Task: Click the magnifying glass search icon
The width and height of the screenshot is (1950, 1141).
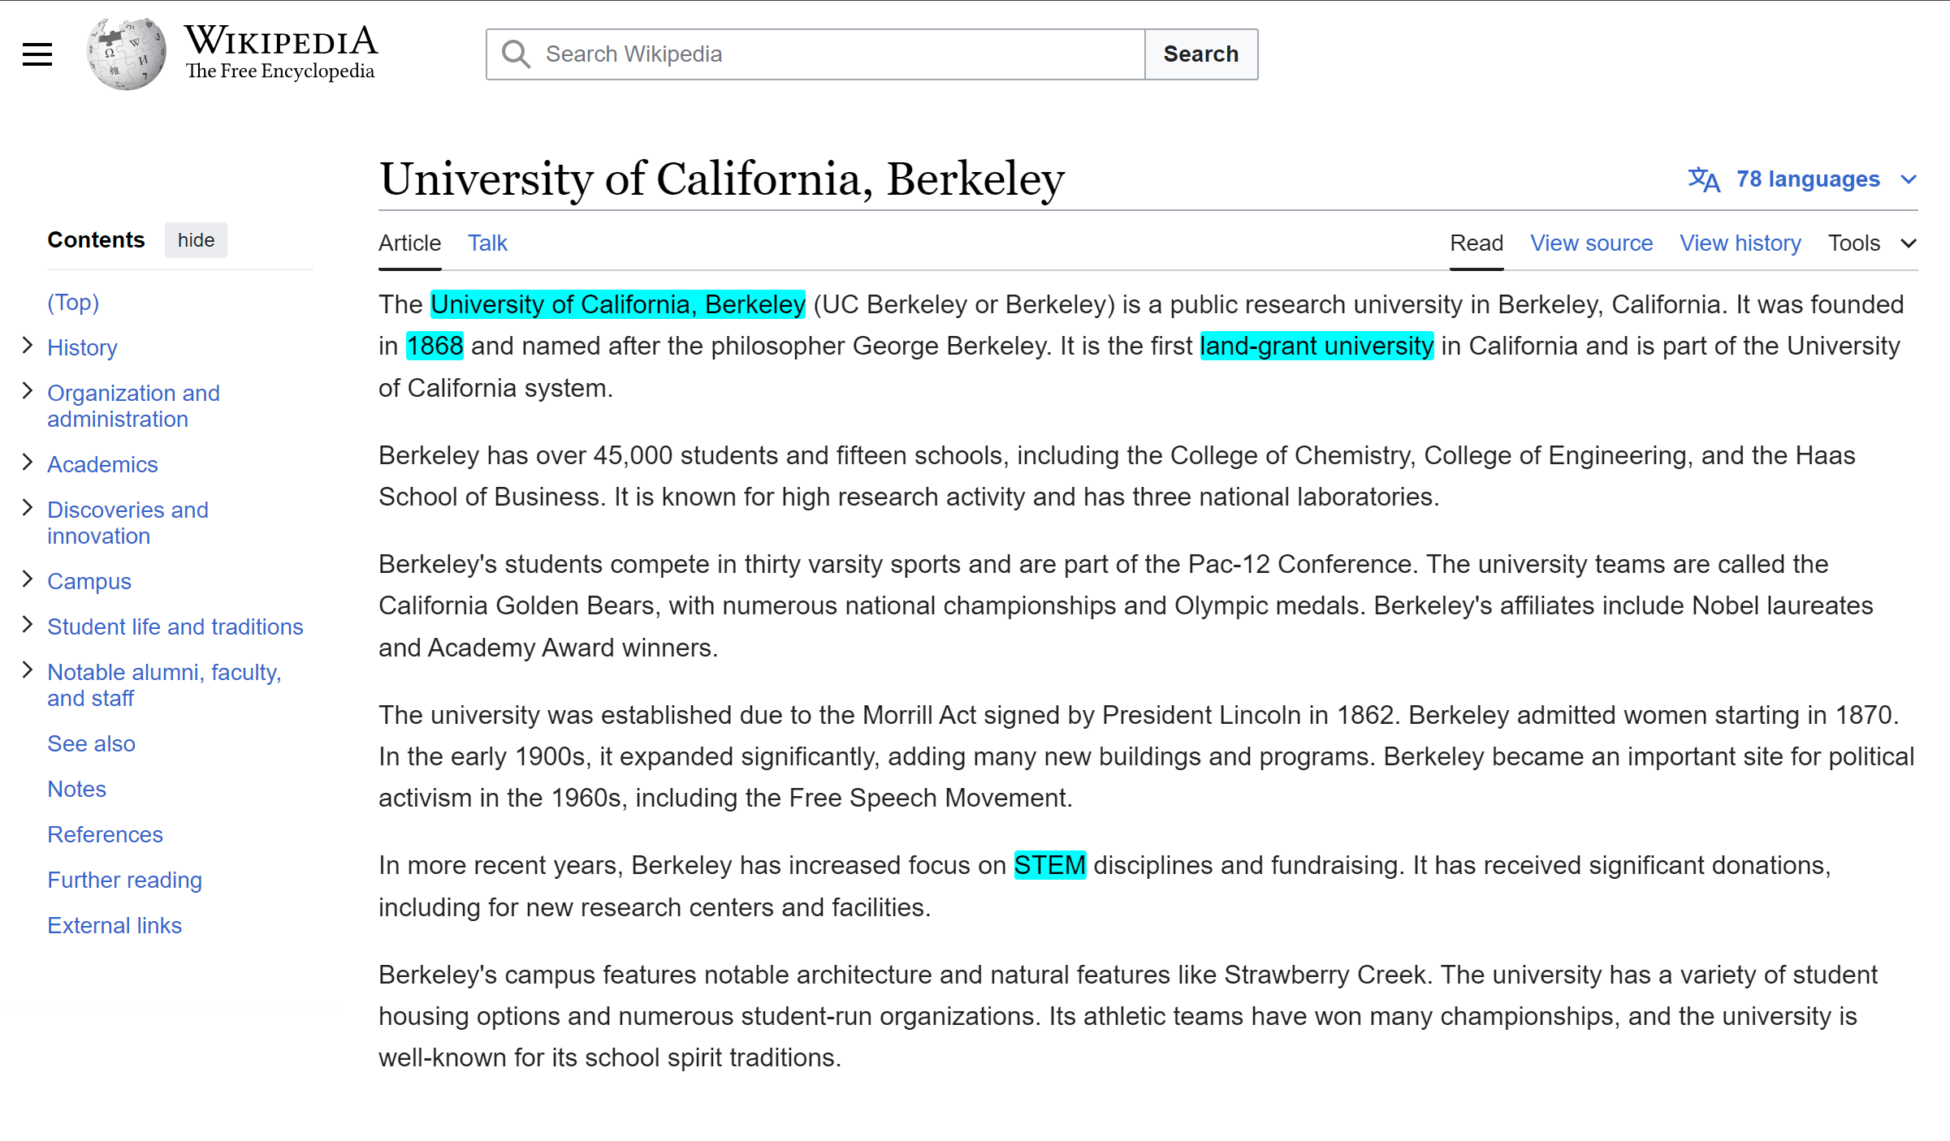Action: [x=516, y=54]
